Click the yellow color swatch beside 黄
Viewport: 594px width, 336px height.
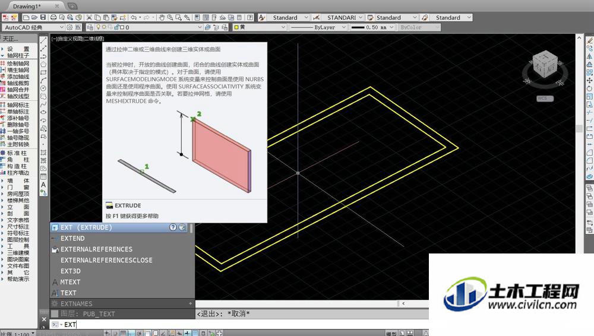point(236,27)
